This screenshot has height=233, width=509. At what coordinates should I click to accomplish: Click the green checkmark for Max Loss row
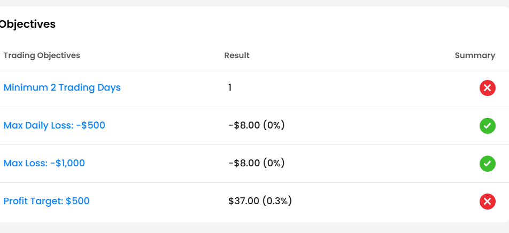(487, 164)
